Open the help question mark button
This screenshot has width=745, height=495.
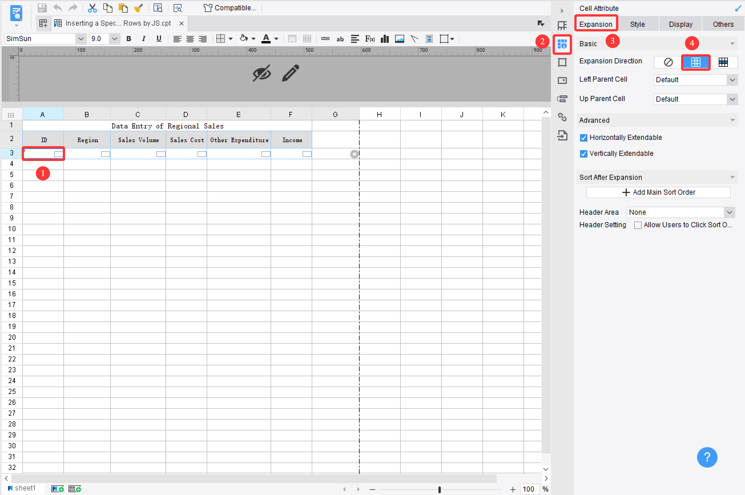pos(707,457)
